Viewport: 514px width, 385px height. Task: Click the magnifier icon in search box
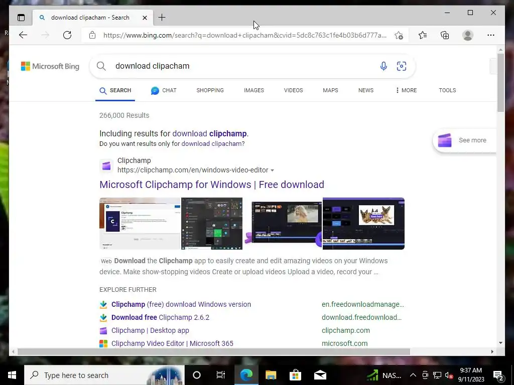click(x=101, y=66)
